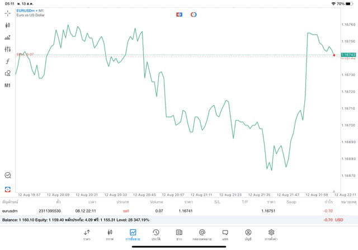Open the drawing objects shapes icon
Screen dimensions: 358x250
pyautogui.click(x=7, y=73)
